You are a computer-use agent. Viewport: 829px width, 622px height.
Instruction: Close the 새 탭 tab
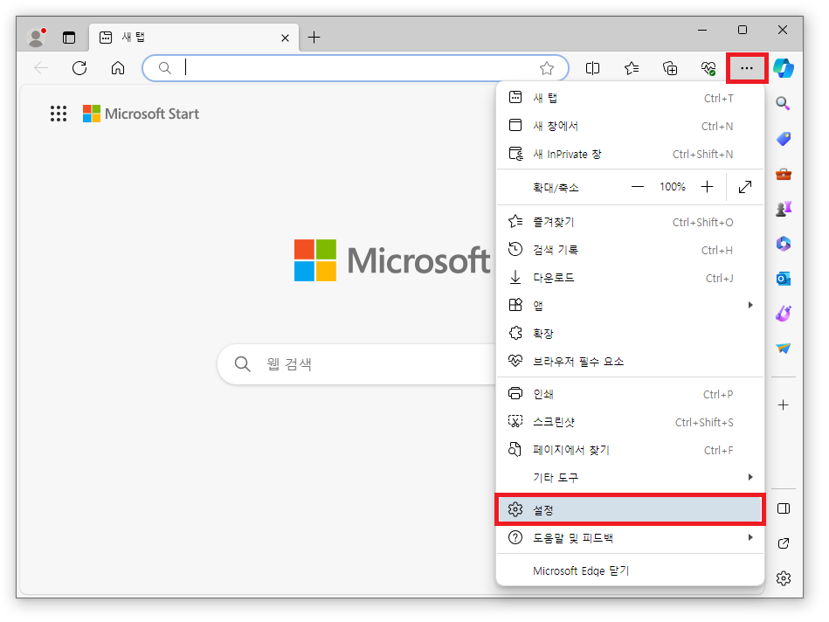[285, 38]
